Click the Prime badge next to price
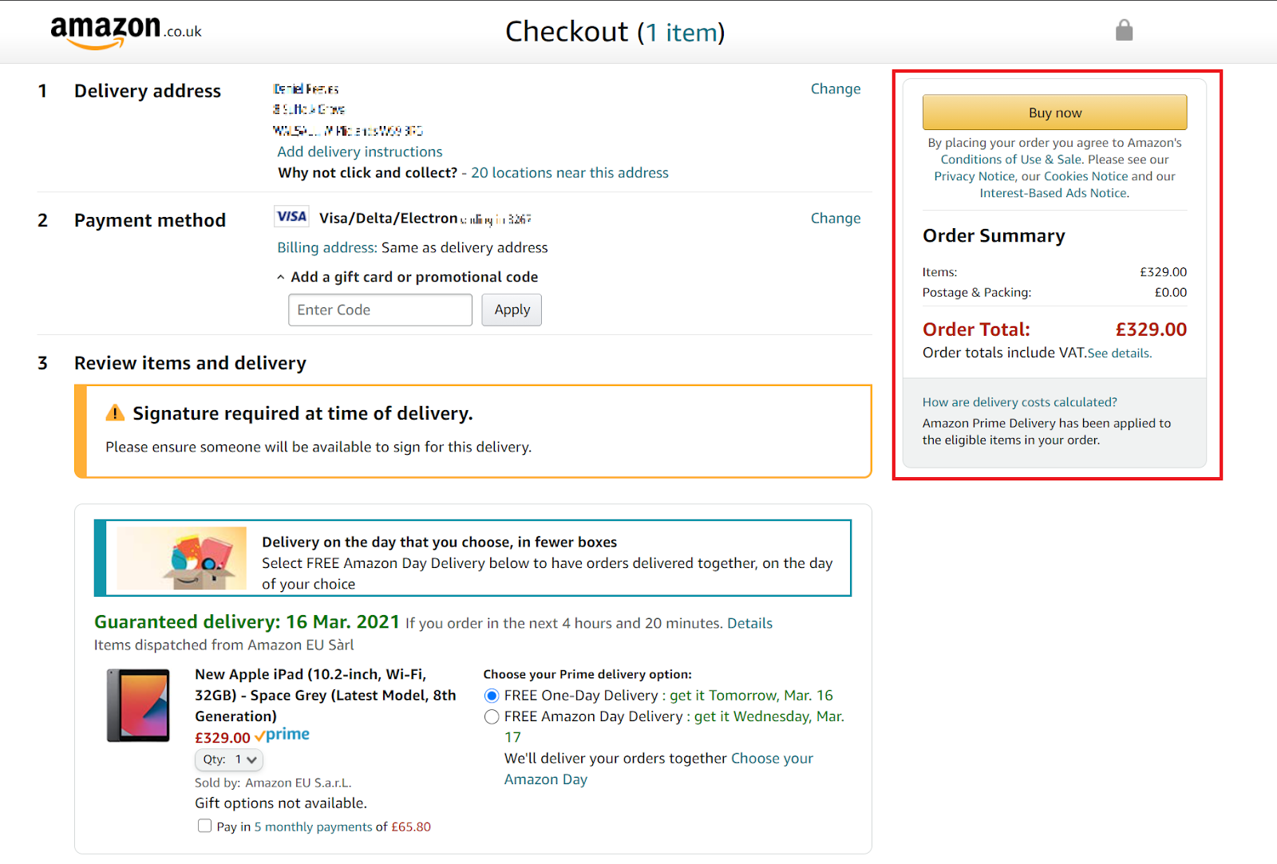Screen dimensions: 1277x864 pos(282,735)
